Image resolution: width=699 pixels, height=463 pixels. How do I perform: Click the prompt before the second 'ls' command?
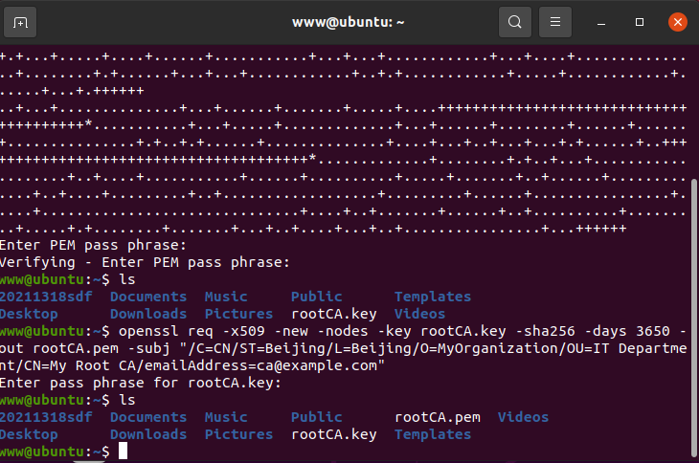pyautogui.click(x=55, y=400)
